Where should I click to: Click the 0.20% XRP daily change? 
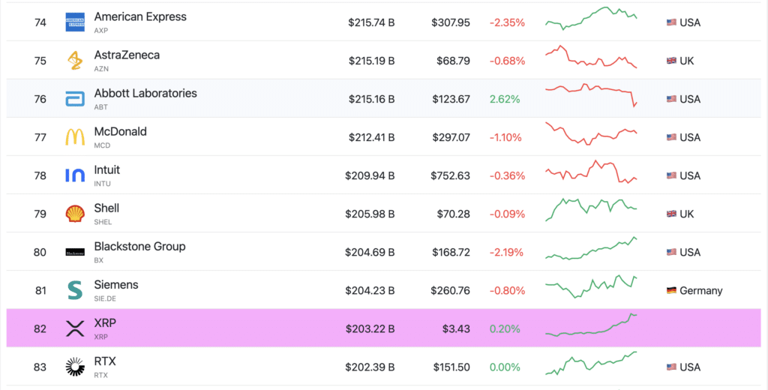(x=505, y=328)
